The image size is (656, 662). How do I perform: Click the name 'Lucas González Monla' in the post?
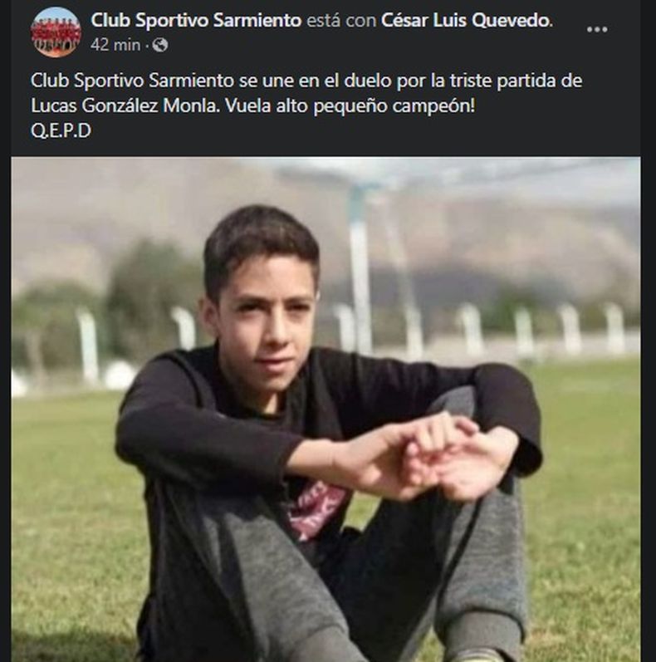coord(124,105)
